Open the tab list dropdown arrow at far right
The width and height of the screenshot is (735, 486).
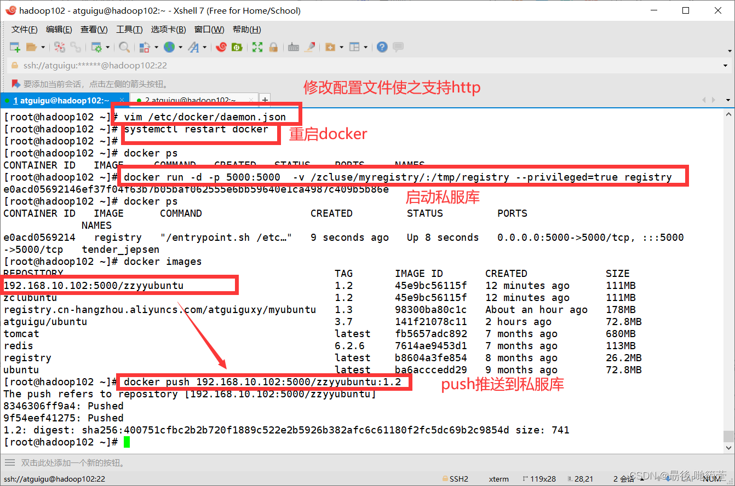pos(728,100)
